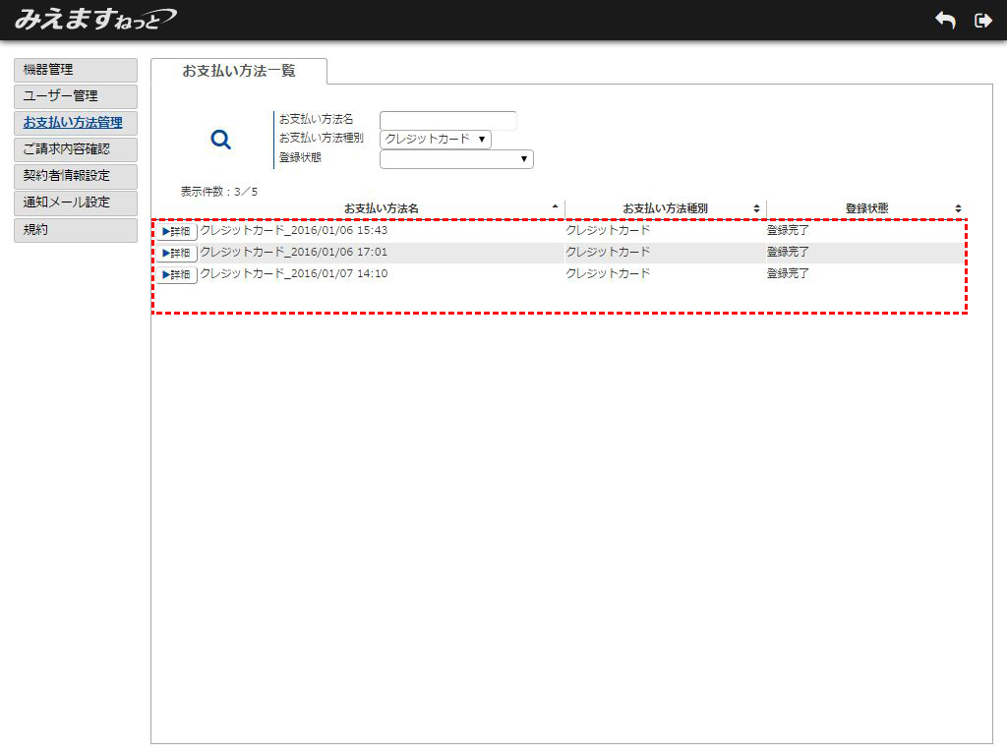Click the みえますねっと logo
Screen dimensions: 1007x755
pos(95,19)
